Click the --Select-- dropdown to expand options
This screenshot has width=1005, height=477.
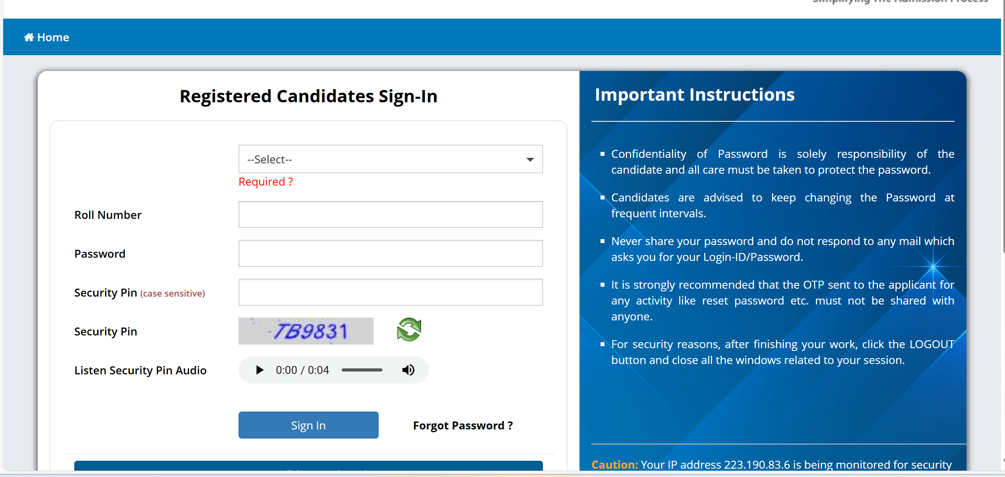390,159
